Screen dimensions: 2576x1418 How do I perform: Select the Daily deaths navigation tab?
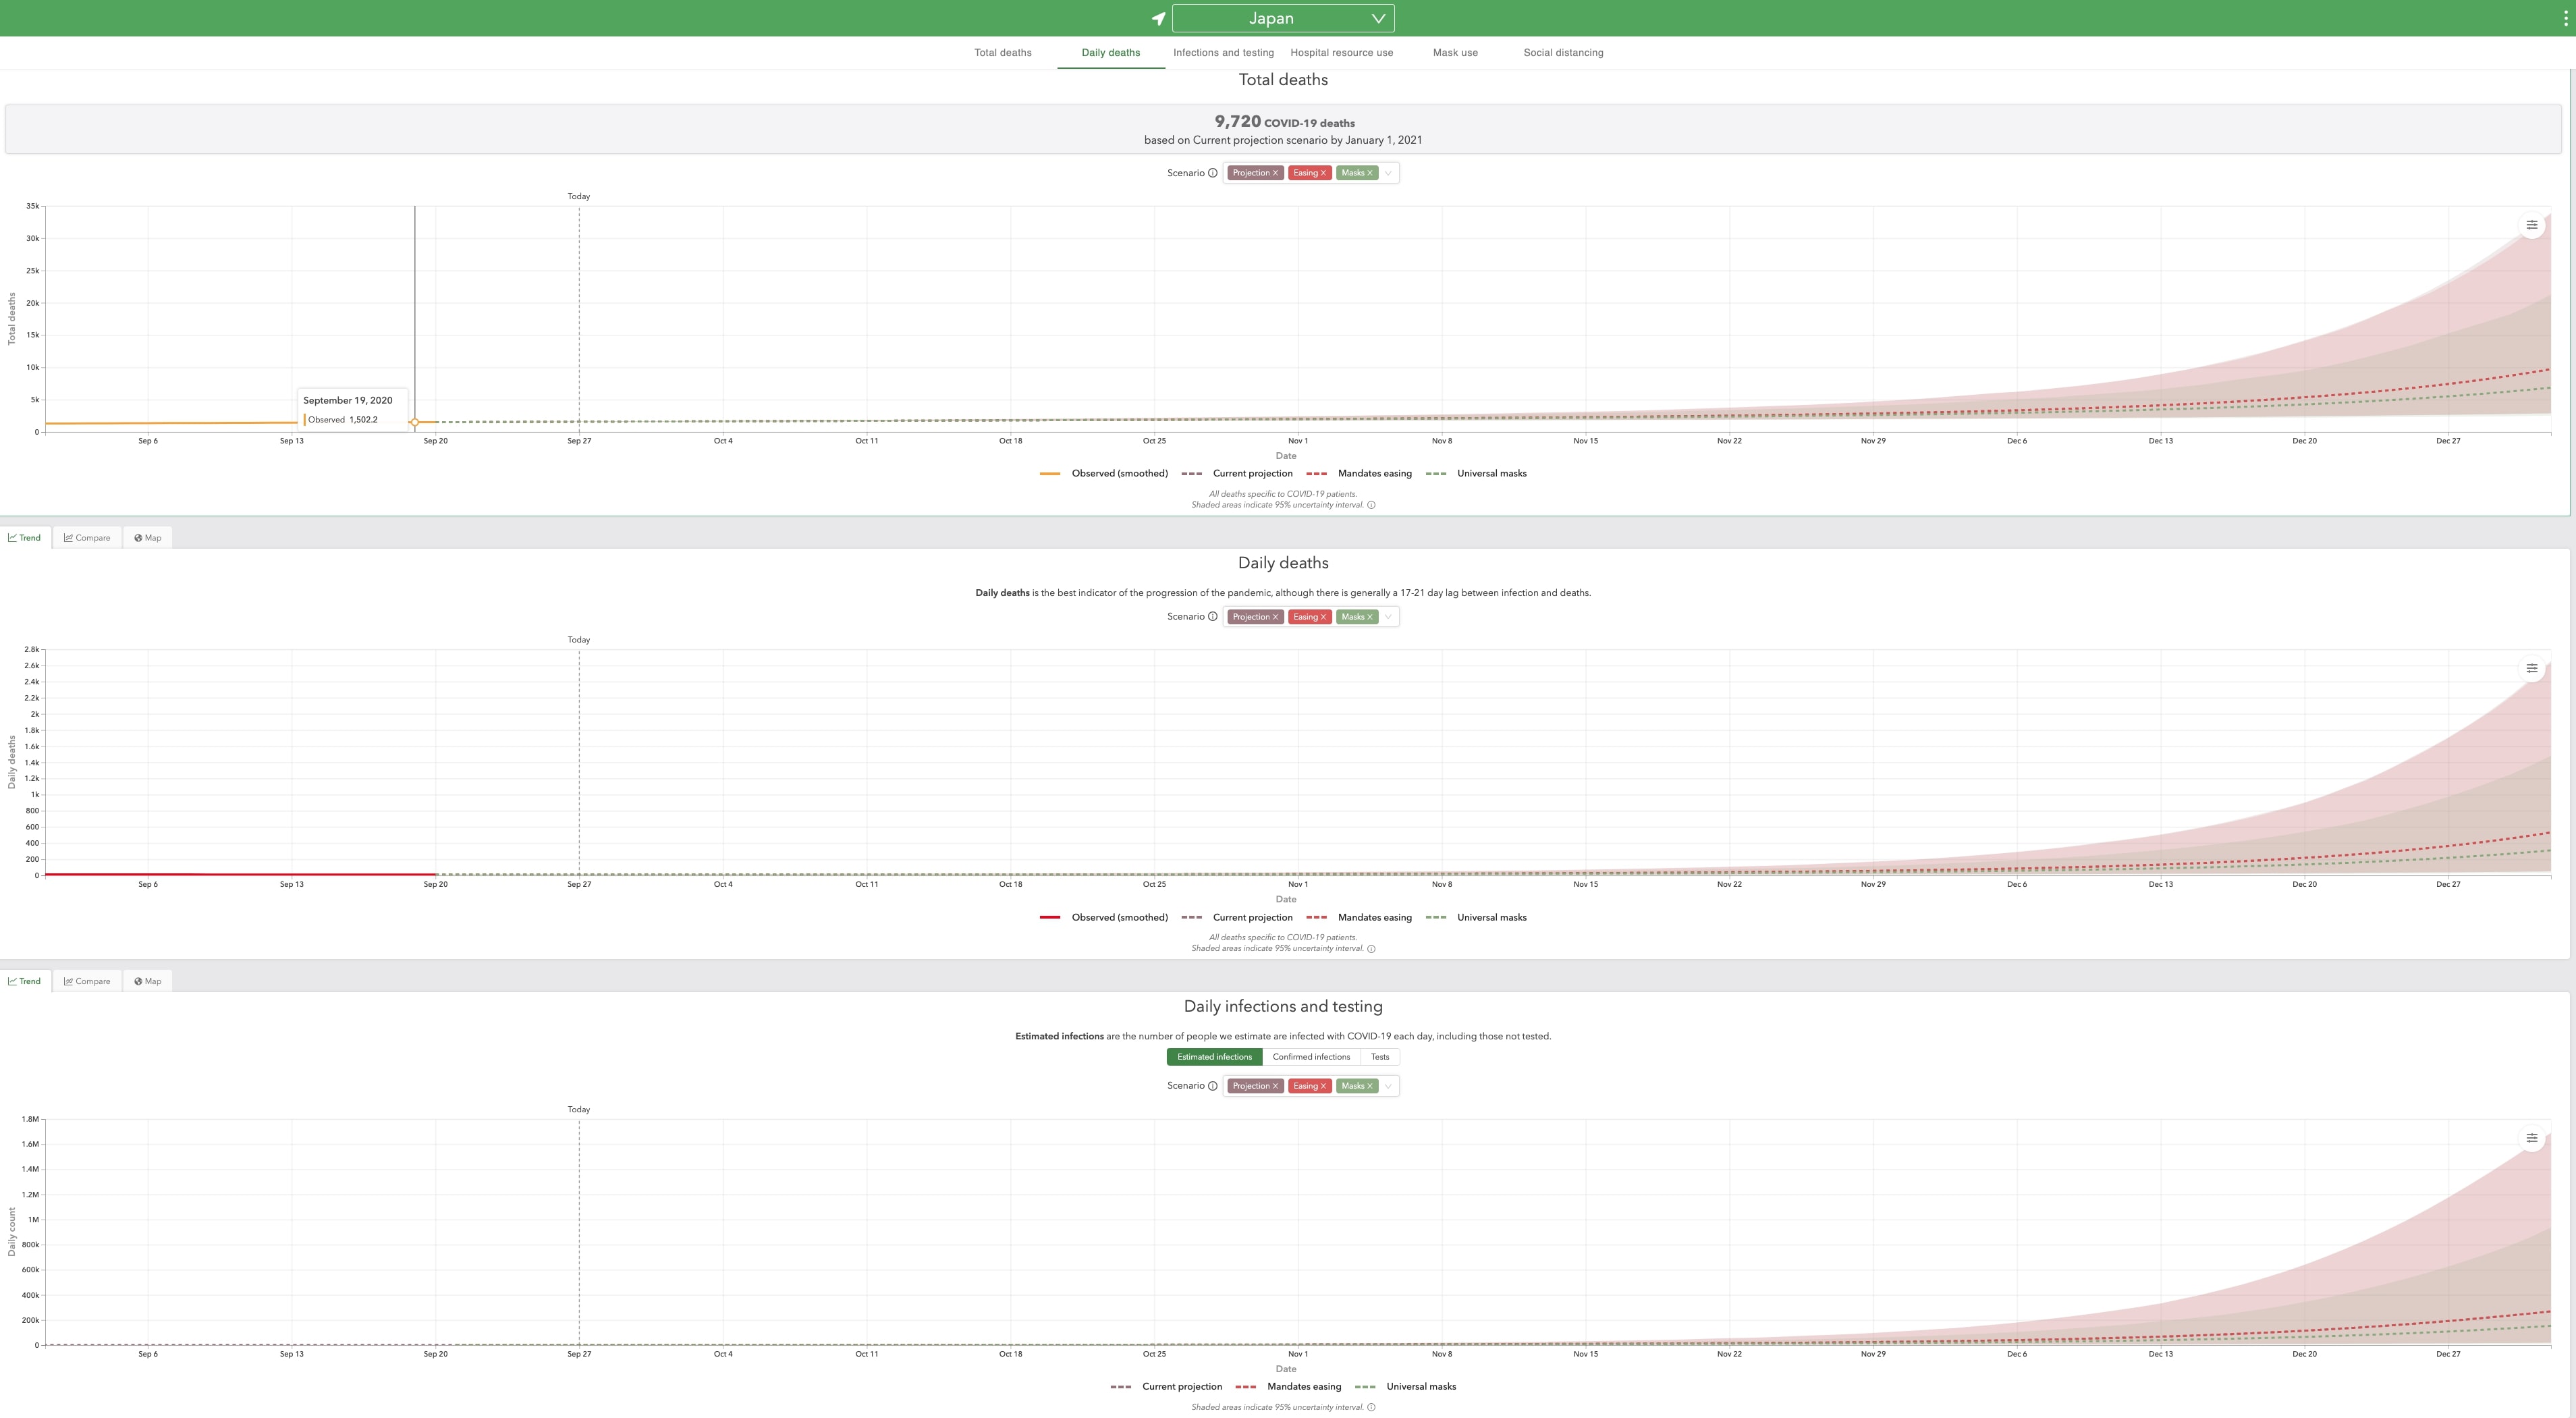[x=1110, y=53]
